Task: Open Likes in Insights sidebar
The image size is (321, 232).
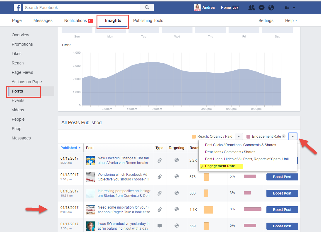Action: (16, 54)
